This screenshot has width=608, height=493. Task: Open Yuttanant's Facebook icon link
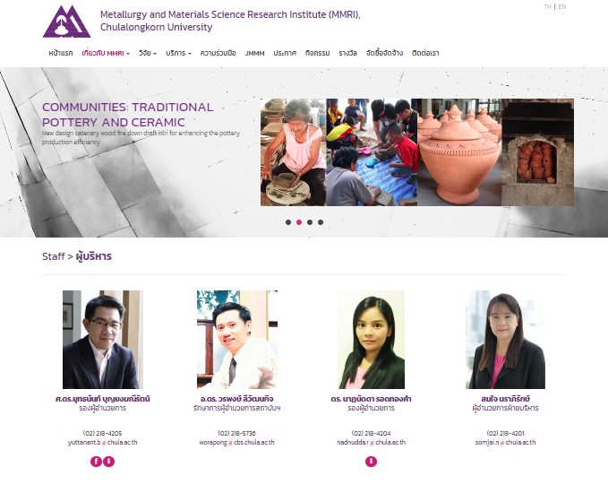(96, 461)
